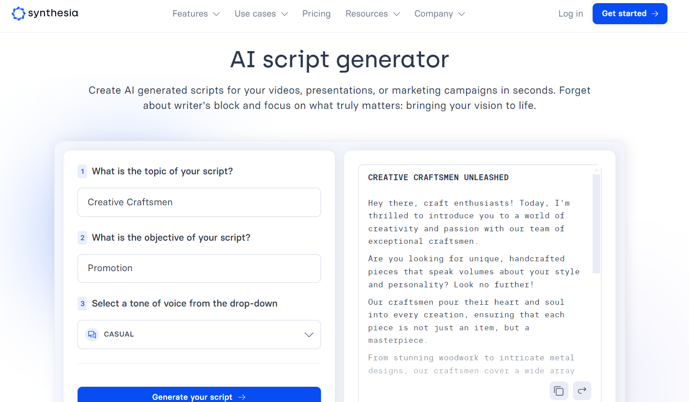Screen dimensions: 689x402
Task: Copy the generated script text
Action: point(559,390)
